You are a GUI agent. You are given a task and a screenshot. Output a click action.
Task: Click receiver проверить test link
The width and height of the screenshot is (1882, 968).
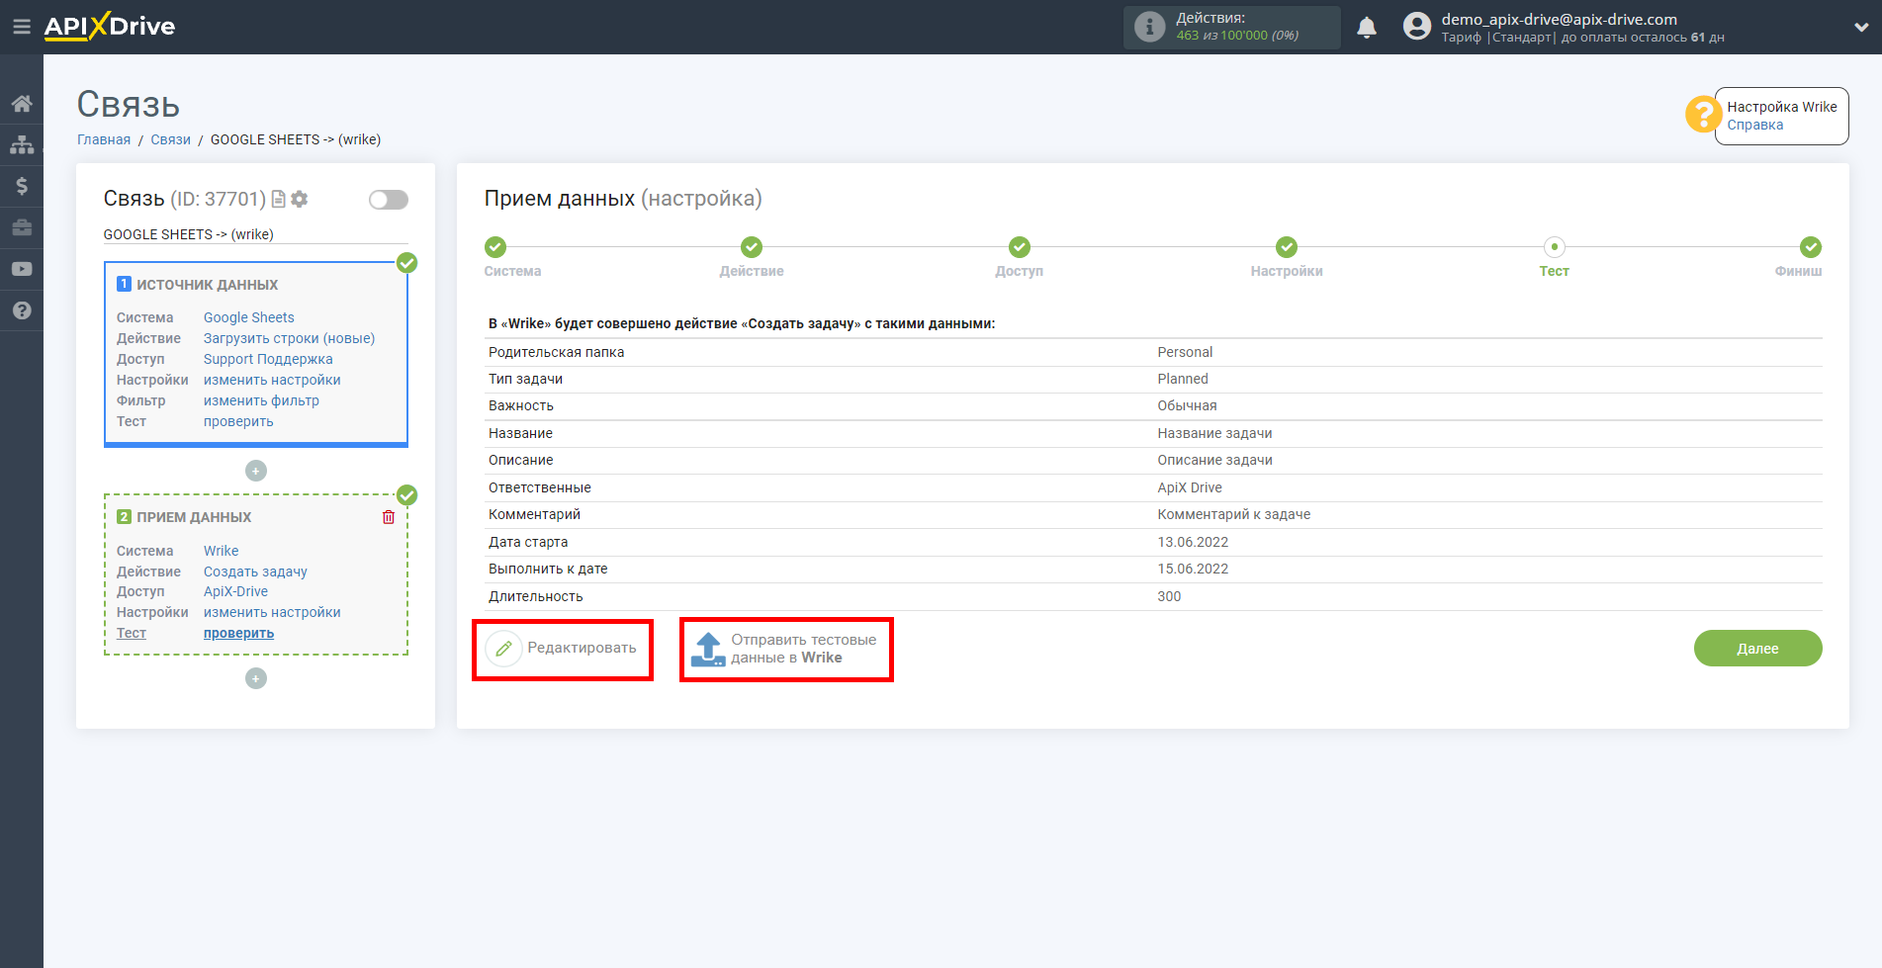(238, 633)
